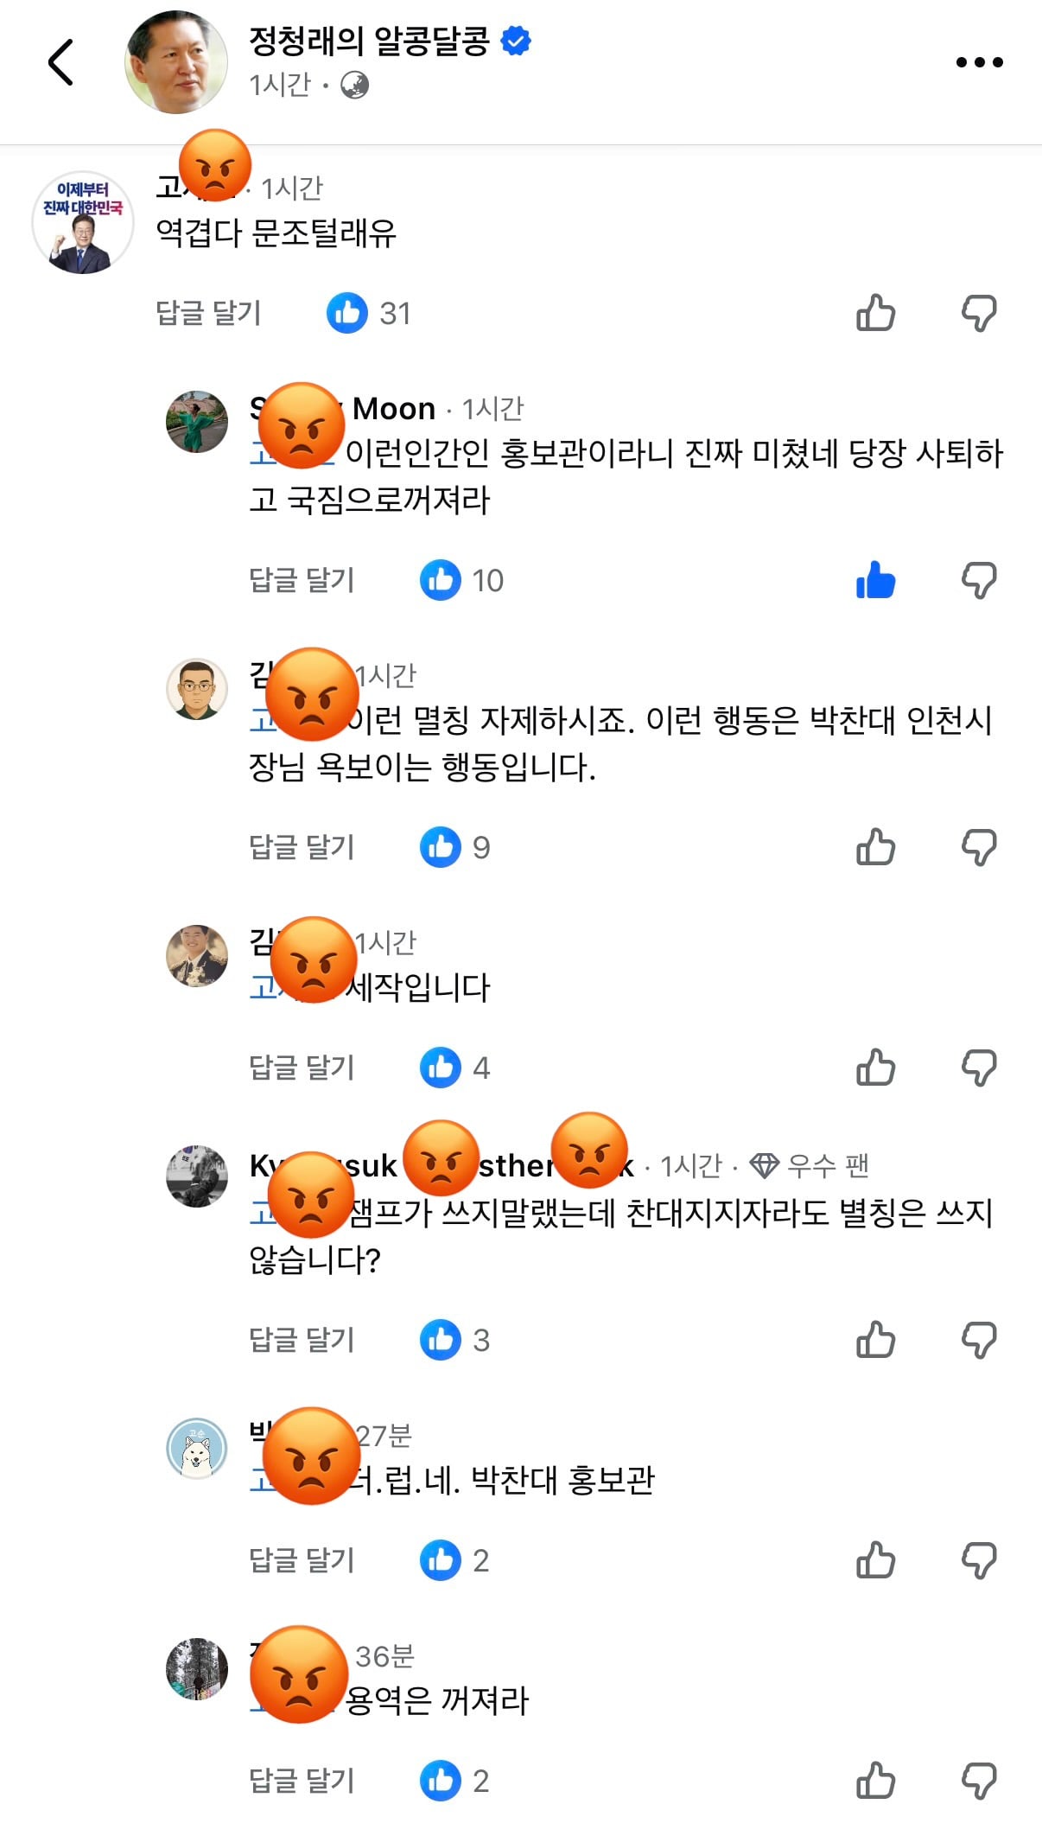The image size is (1042, 1836).
Task: Open the white dog avatar profile
Action: pos(197,1449)
